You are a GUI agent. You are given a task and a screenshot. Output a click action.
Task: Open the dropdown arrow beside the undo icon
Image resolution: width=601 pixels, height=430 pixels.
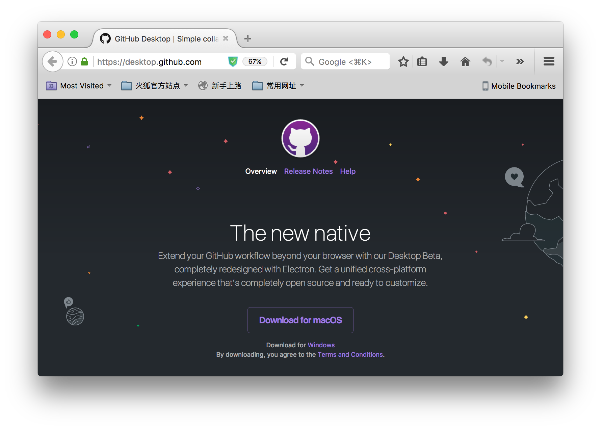tap(502, 61)
